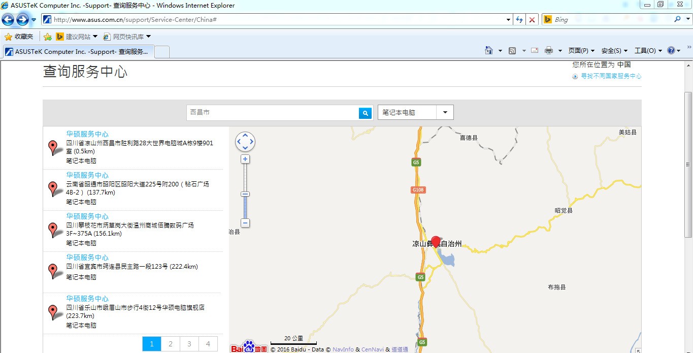Image resolution: width=693 pixels, height=353 pixels.
Task: Click the Print icon
Action: [x=549, y=50]
